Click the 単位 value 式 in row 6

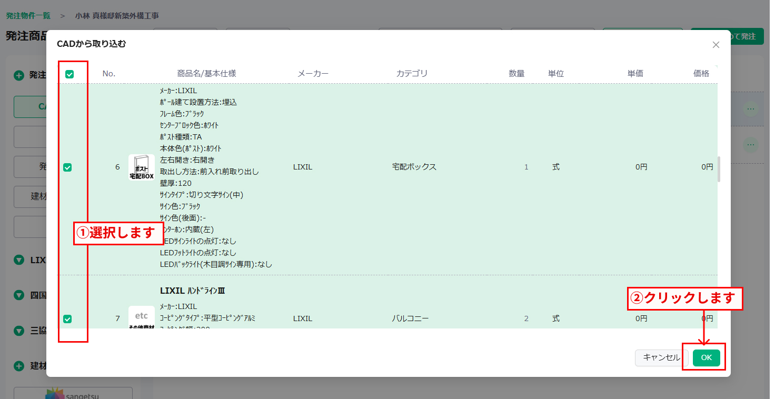point(556,167)
